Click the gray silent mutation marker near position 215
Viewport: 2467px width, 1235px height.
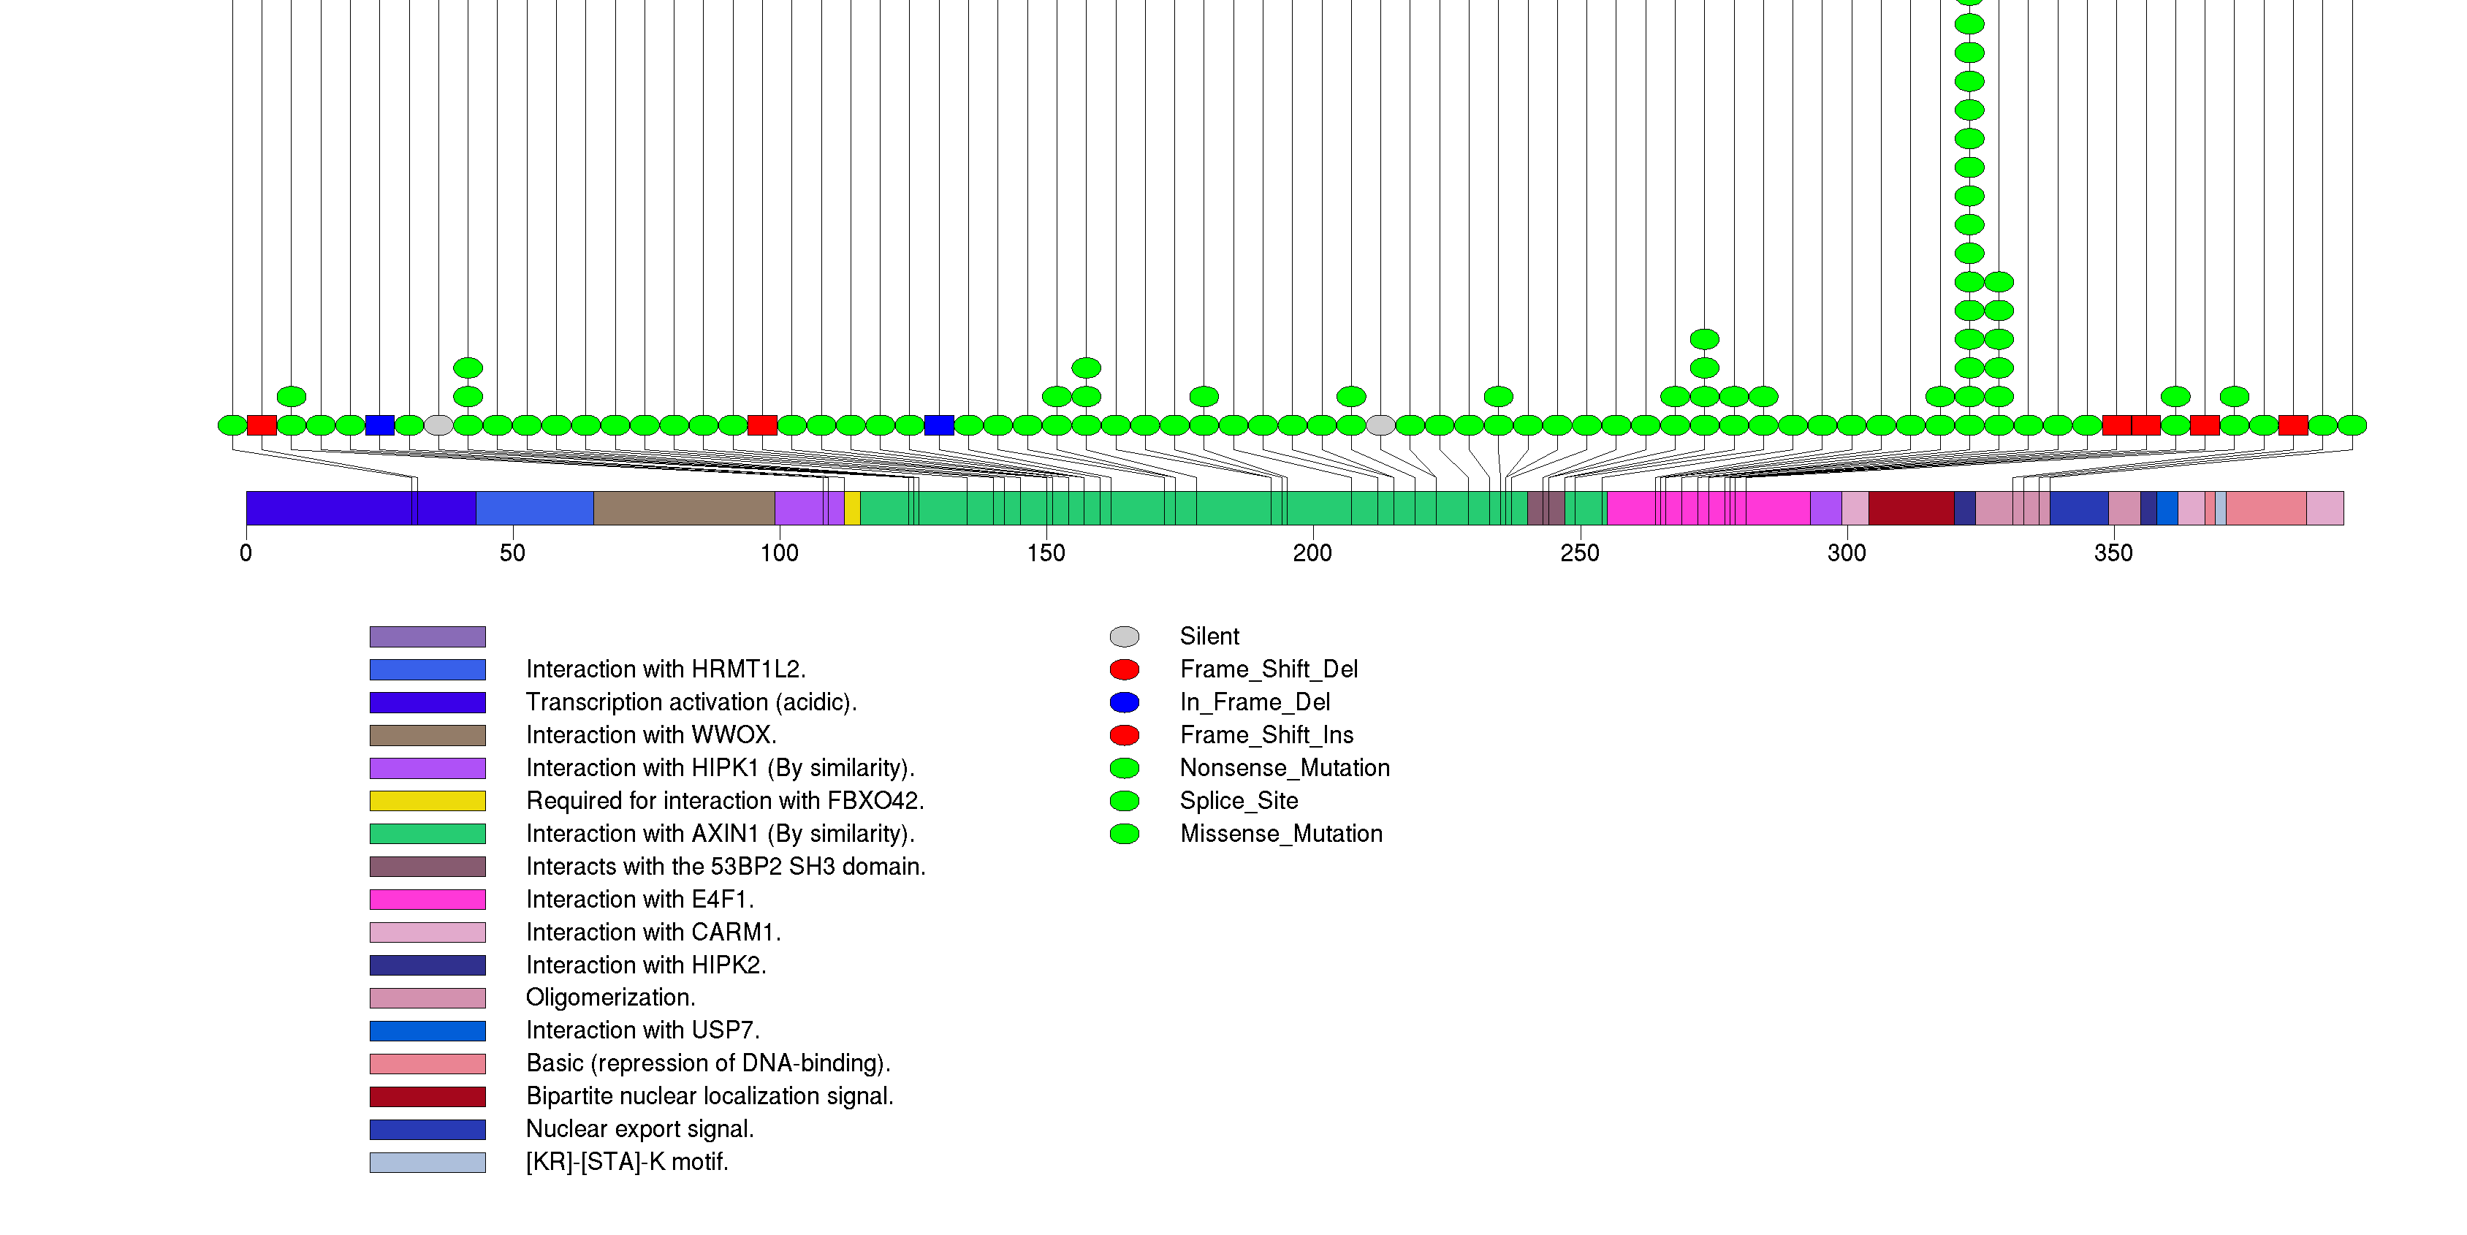(x=1380, y=425)
